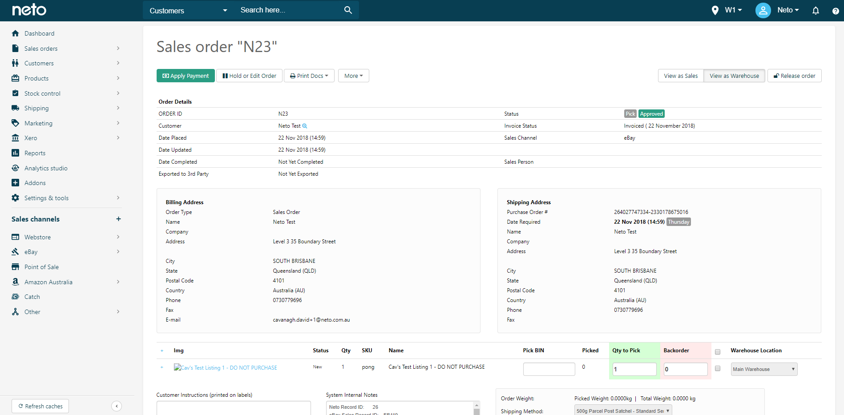844x415 pixels.
Task: Collapse the sidebar with the arrow button
Action: (117, 406)
